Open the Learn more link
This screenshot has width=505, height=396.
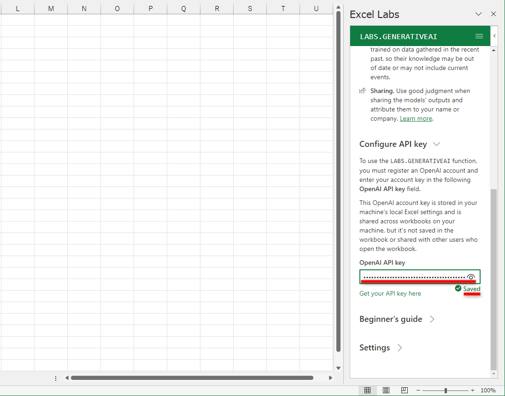(x=416, y=118)
